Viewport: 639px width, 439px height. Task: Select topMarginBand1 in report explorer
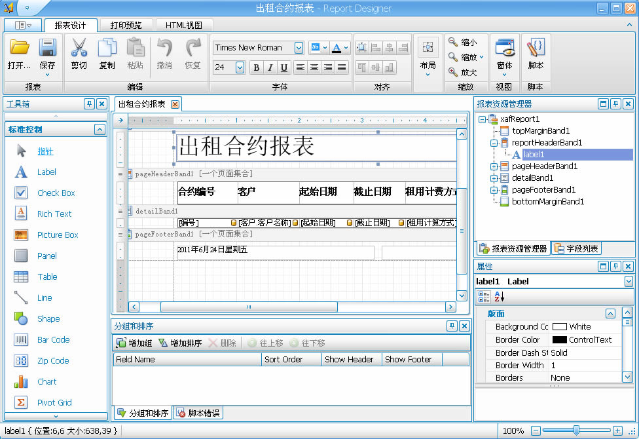540,131
